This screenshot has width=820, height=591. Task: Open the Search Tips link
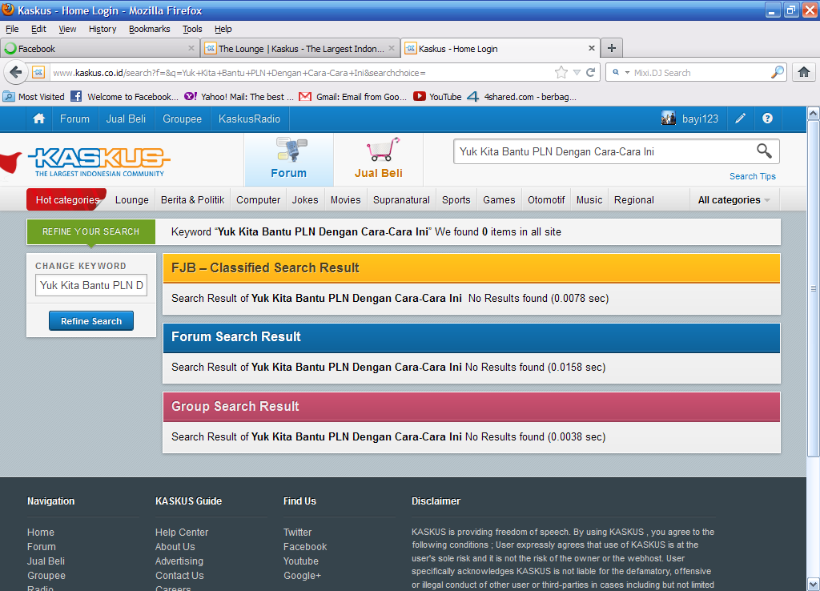coord(753,176)
